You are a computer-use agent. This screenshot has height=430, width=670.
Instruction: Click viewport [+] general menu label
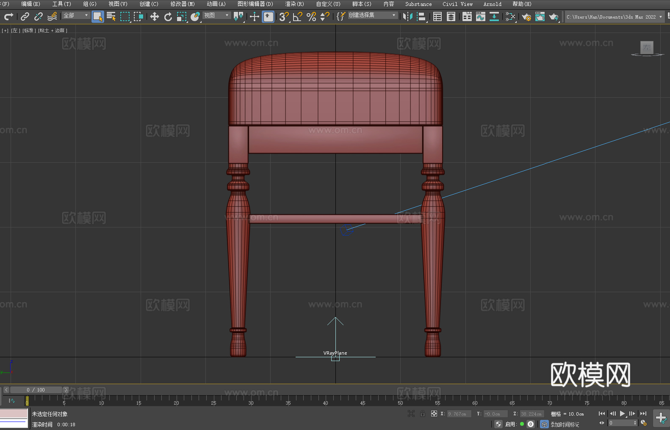click(5, 30)
